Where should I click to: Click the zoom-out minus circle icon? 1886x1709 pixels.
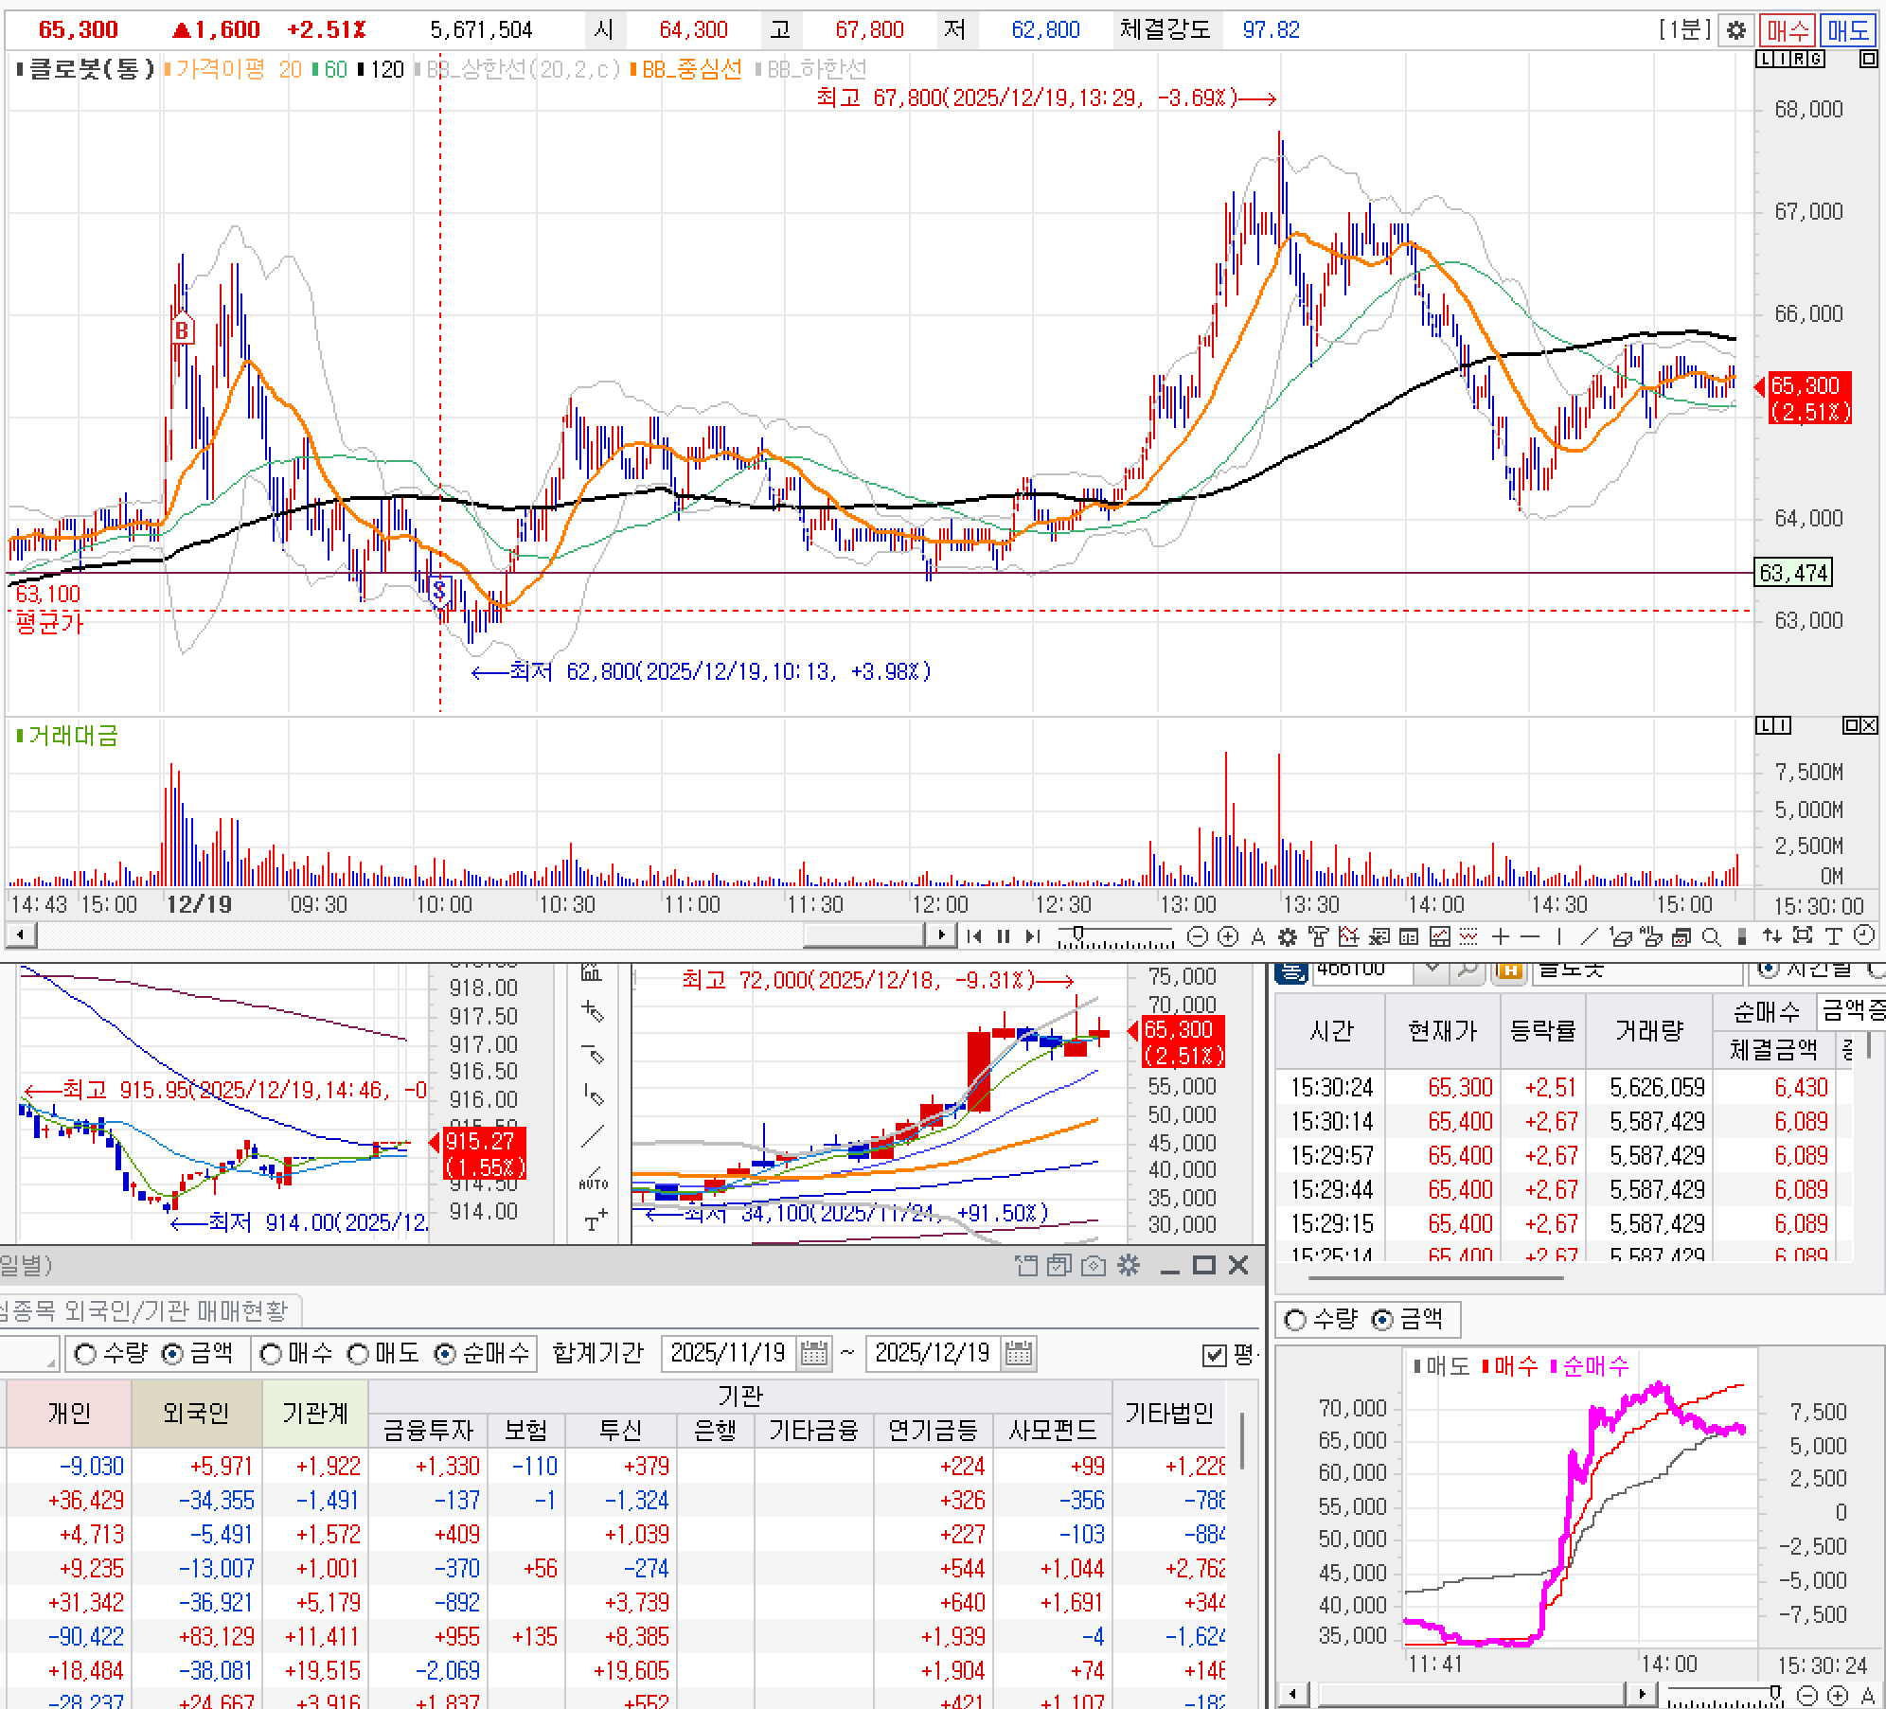(1198, 936)
